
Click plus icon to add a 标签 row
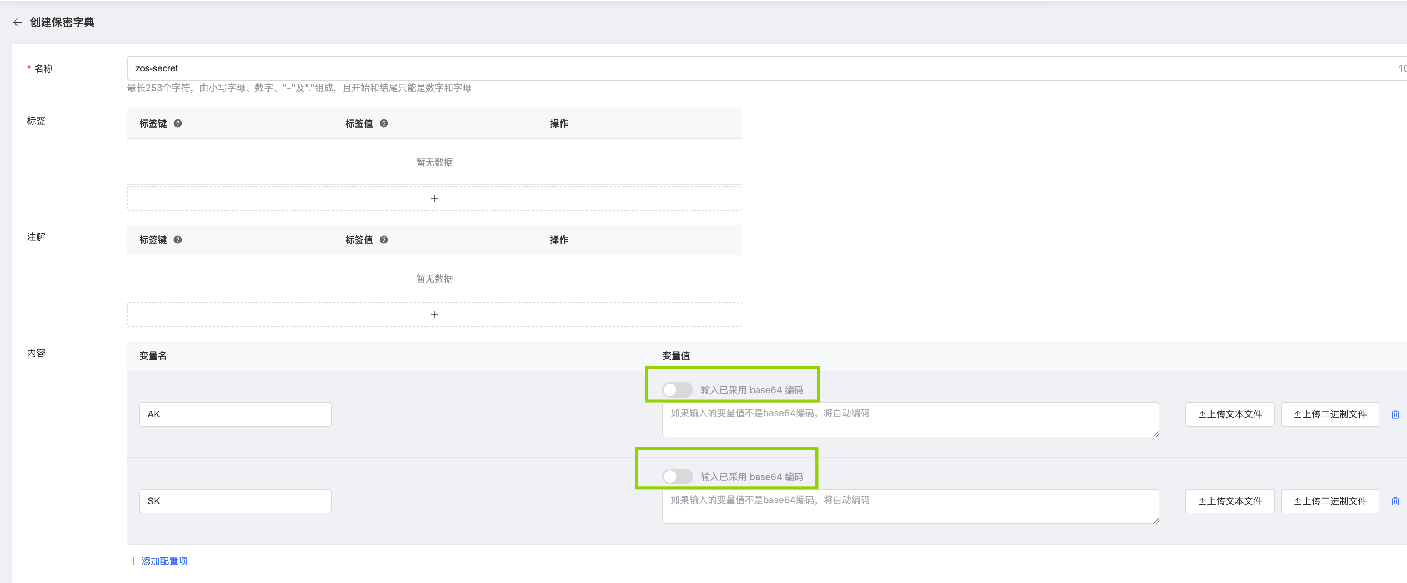(x=434, y=199)
